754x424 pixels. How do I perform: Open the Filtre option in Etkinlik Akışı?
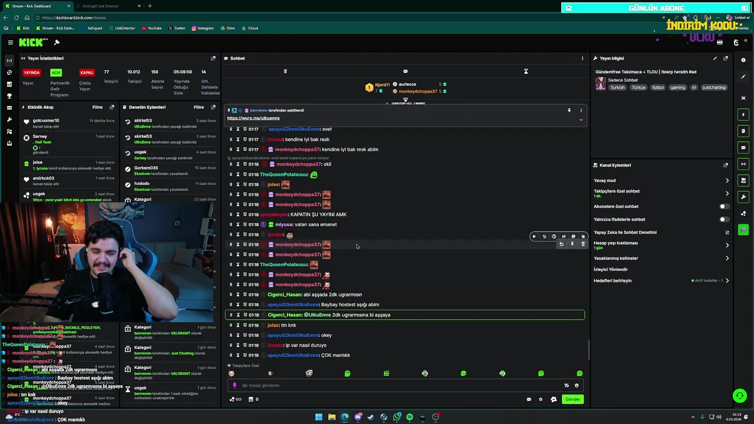coord(97,107)
